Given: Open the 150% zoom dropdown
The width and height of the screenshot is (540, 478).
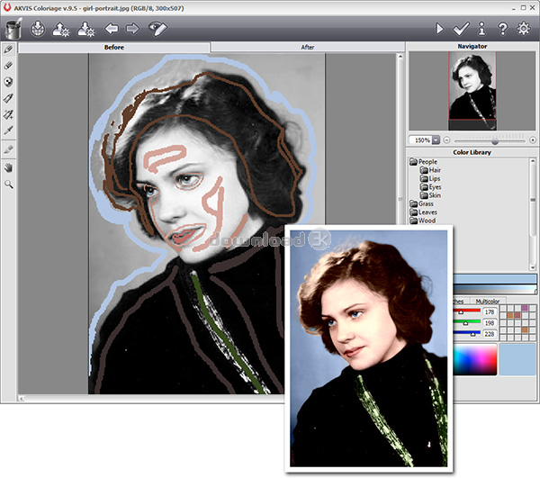Looking at the screenshot, I should click(x=436, y=140).
